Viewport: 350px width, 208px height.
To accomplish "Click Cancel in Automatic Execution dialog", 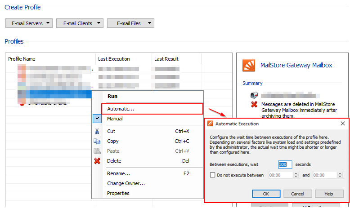I will pyautogui.click(x=297, y=194).
